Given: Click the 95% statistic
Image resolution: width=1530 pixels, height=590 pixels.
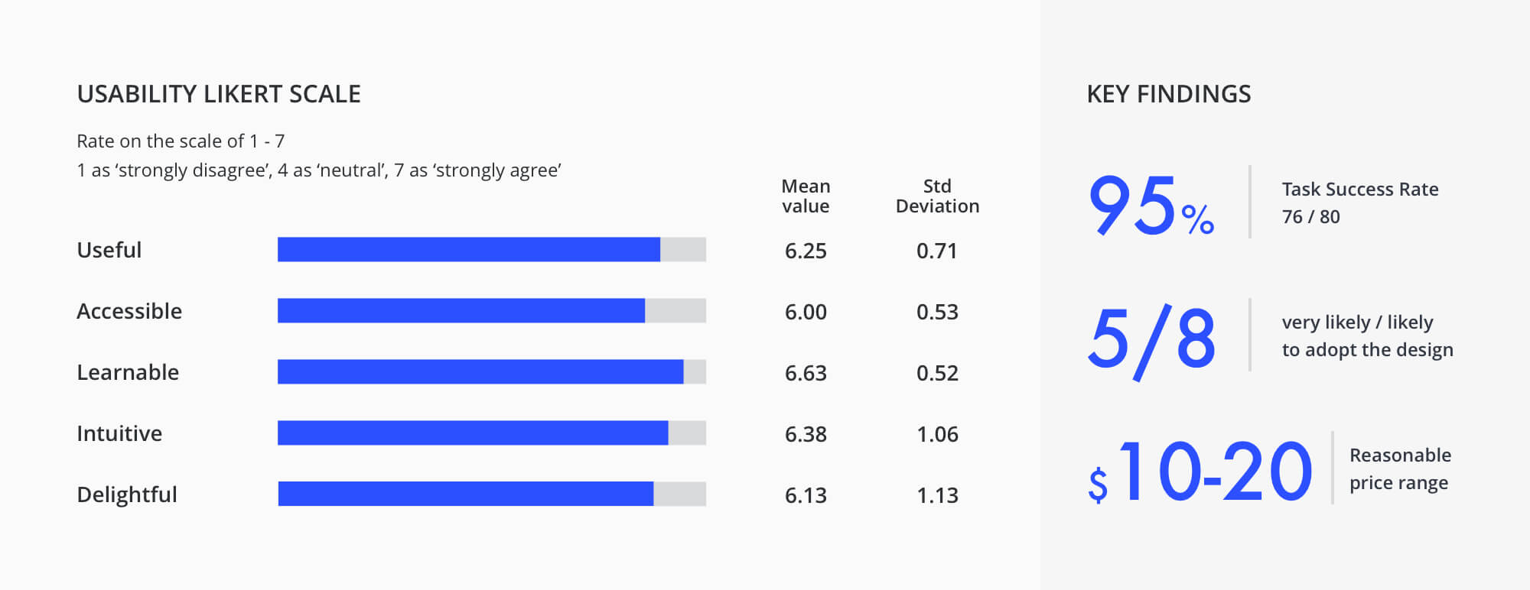Looking at the screenshot, I should point(1151,205).
